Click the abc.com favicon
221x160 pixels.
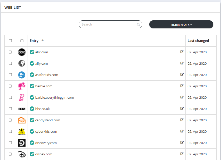pyautogui.click(x=22, y=52)
